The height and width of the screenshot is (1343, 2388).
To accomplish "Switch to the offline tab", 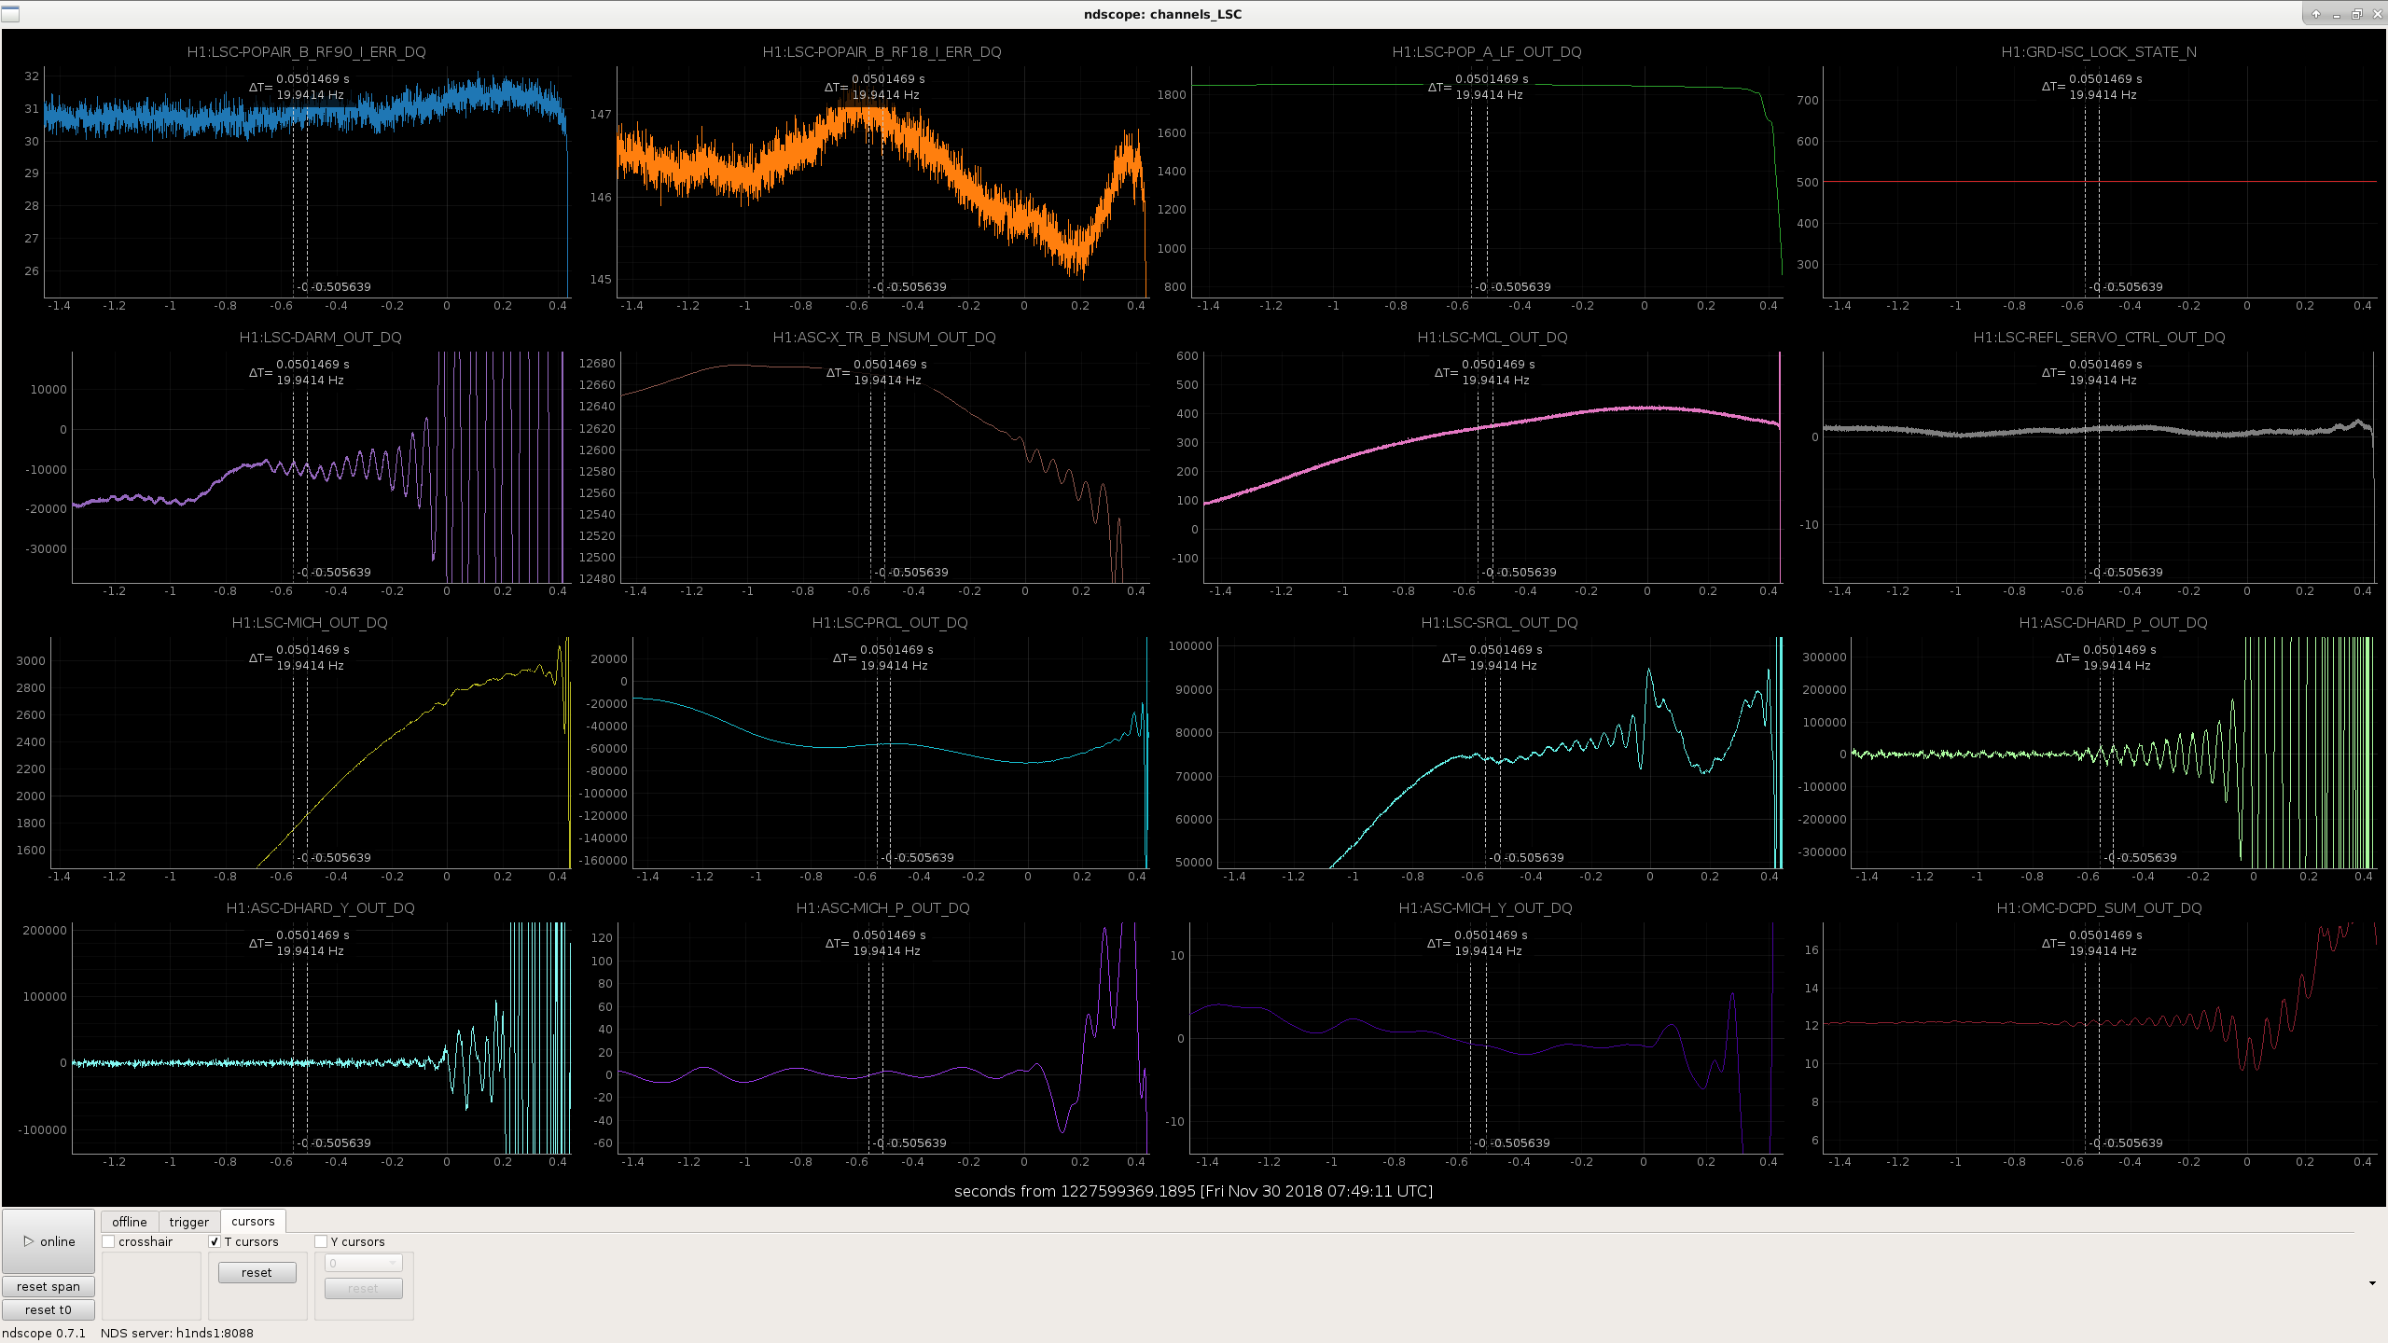I will click(130, 1222).
